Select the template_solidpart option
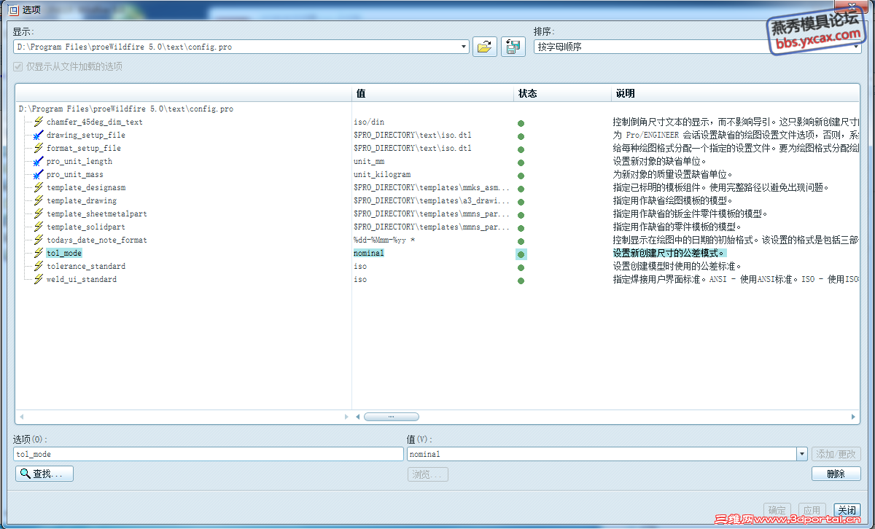Image resolution: width=875 pixels, height=529 pixels. pyautogui.click(x=86, y=227)
